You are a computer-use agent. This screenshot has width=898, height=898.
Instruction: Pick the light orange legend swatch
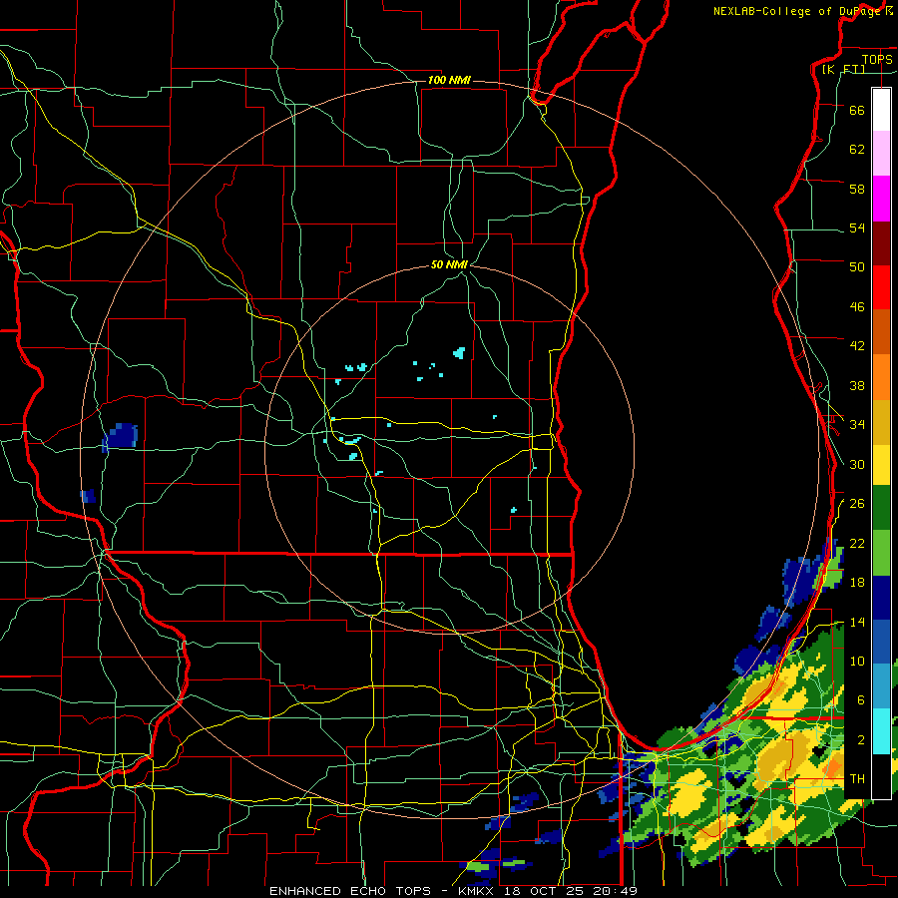881,377
